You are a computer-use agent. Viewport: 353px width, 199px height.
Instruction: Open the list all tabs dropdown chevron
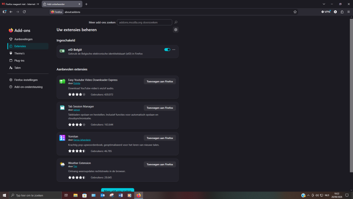pyautogui.click(x=324, y=4)
